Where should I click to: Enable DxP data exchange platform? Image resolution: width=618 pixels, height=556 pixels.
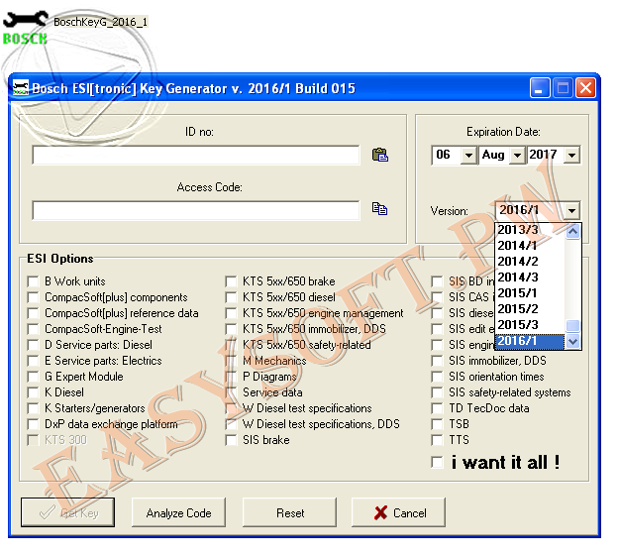click(x=33, y=424)
